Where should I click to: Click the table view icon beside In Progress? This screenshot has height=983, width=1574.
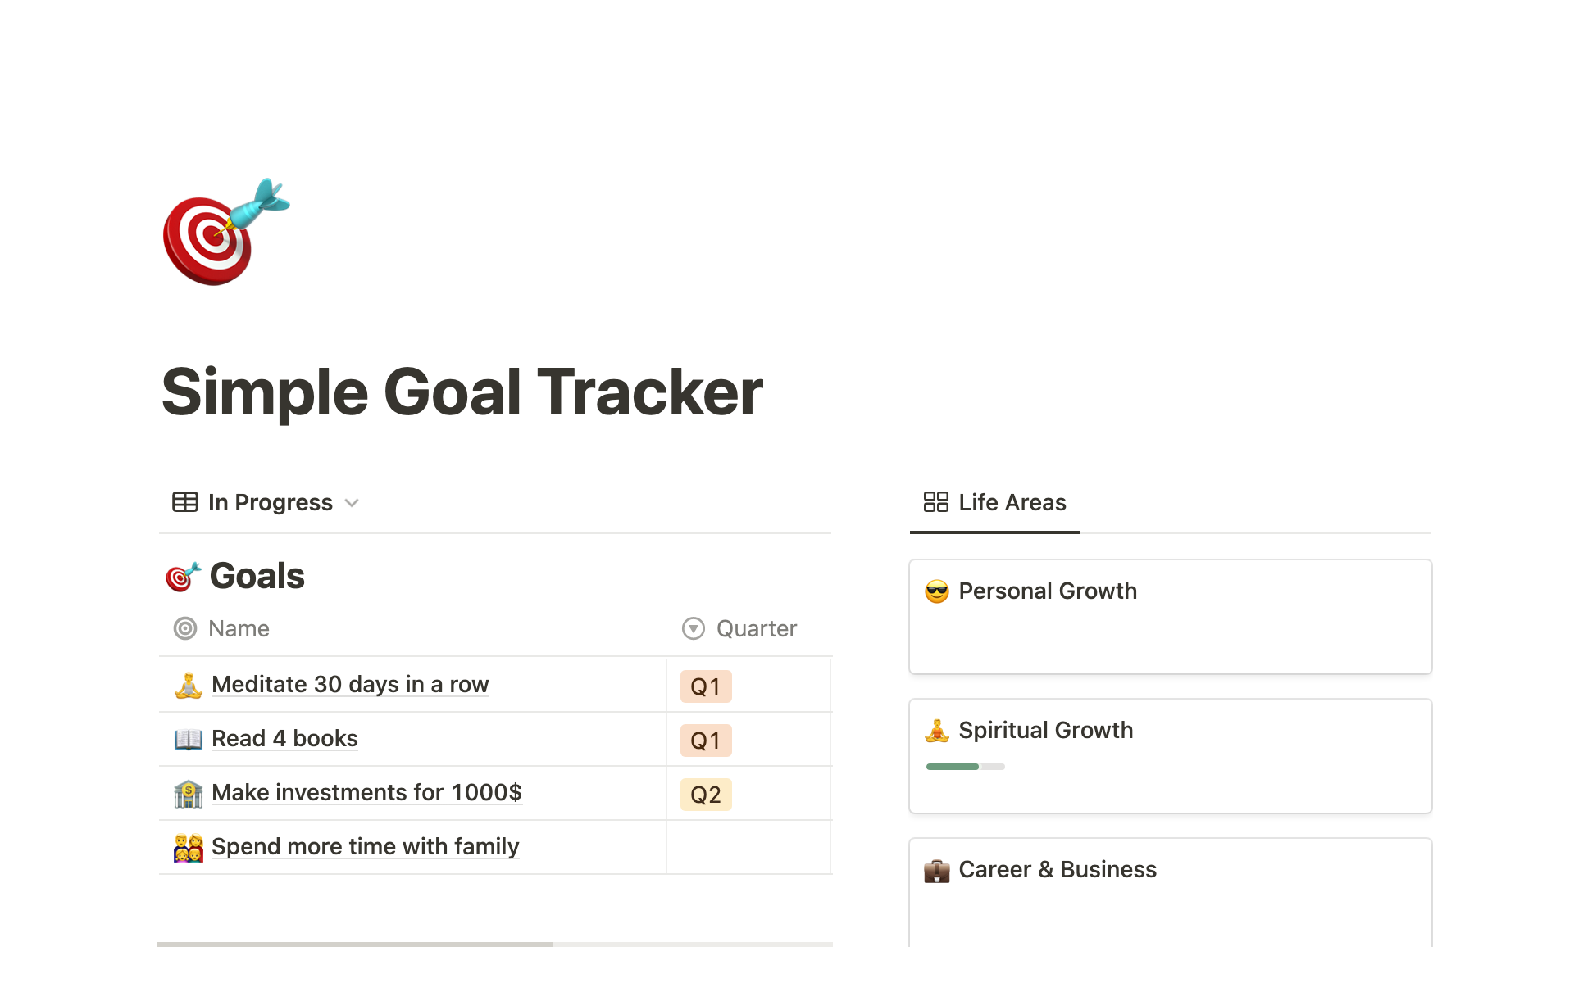pyautogui.click(x=184, y=502)
